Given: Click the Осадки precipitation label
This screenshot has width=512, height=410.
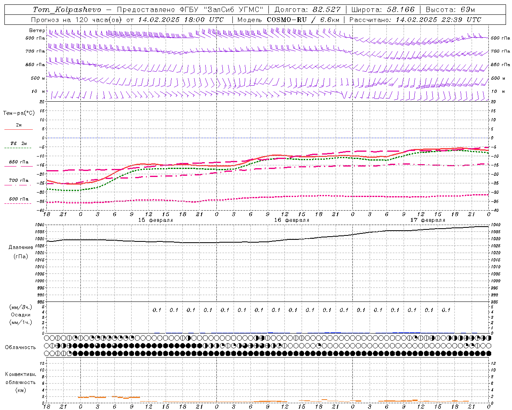Looking at the screenshot, I should [x=21, y=315].
